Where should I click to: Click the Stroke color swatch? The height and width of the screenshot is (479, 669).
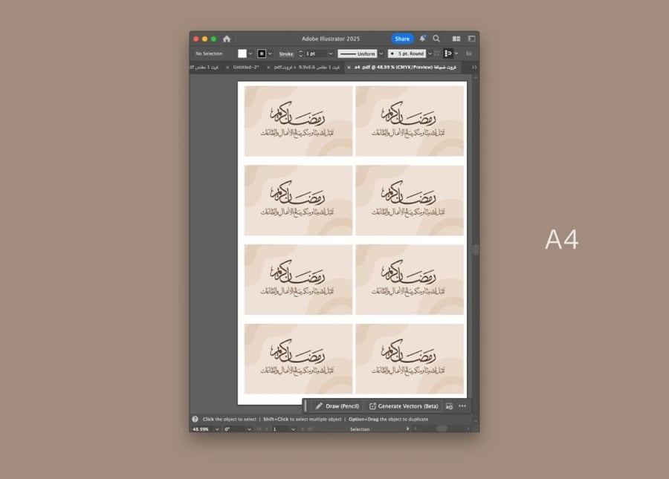tap(262, 53)
